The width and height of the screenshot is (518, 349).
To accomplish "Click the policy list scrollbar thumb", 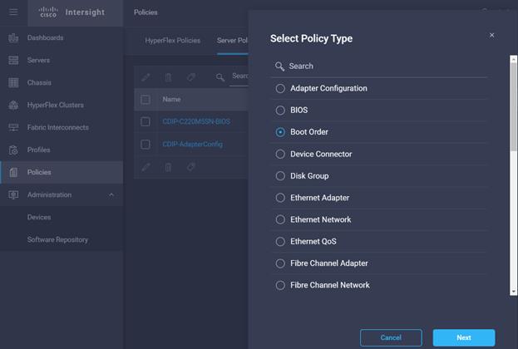I will (x=513, y=106).
